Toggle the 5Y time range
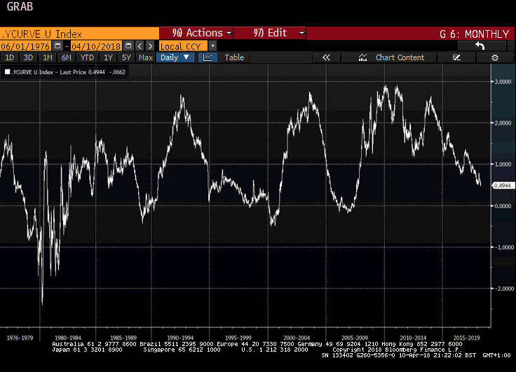This screenshot has height=372, width=516. pos(126,57)
